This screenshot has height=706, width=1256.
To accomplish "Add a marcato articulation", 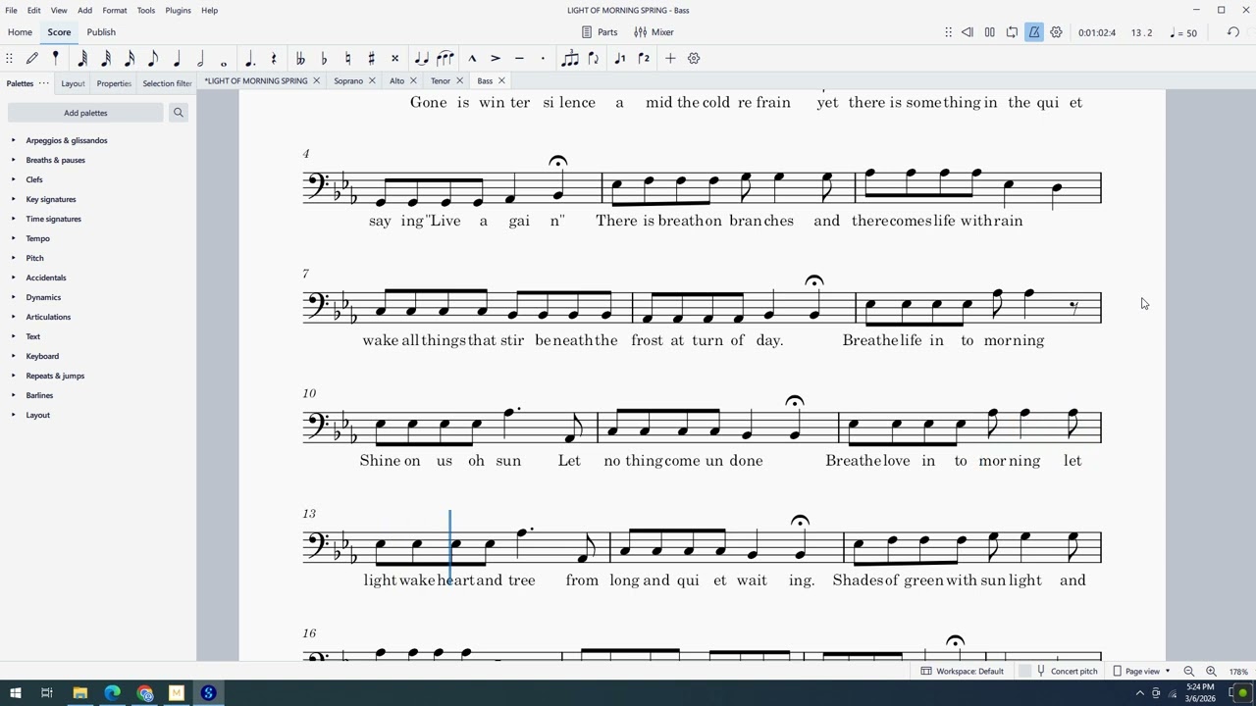I will tap(472, 59).
